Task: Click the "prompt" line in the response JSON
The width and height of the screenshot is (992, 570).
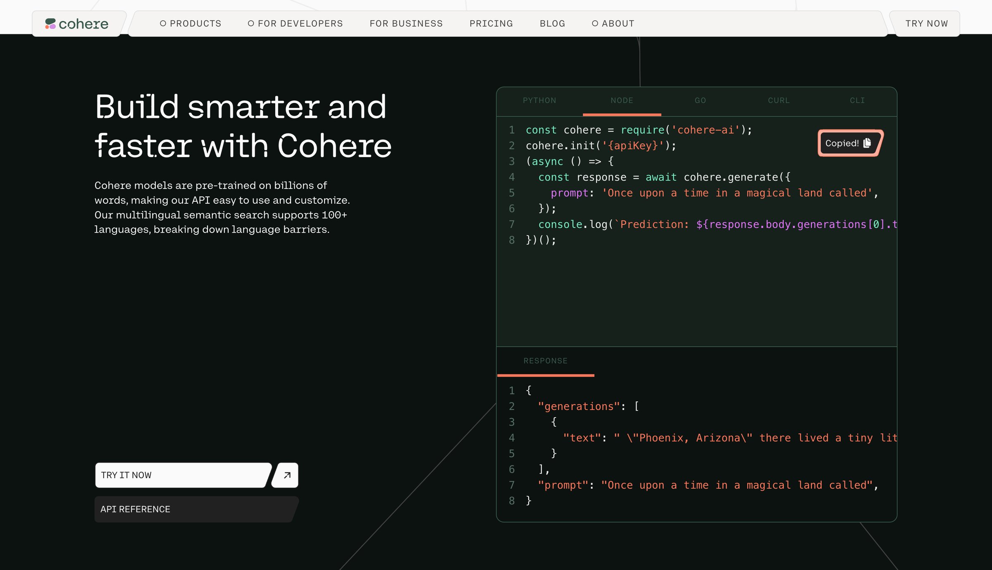Action: point(708,485)
